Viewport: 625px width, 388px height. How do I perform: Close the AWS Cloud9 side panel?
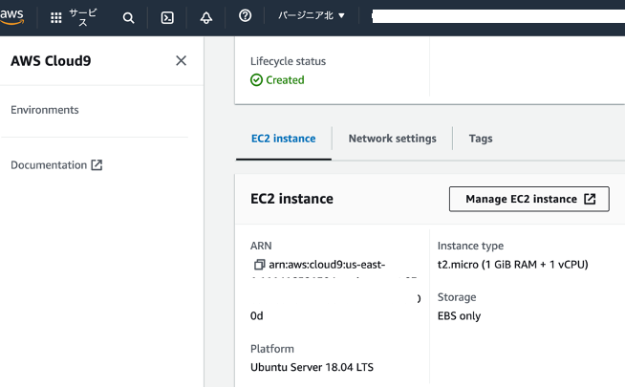point(182,61)
